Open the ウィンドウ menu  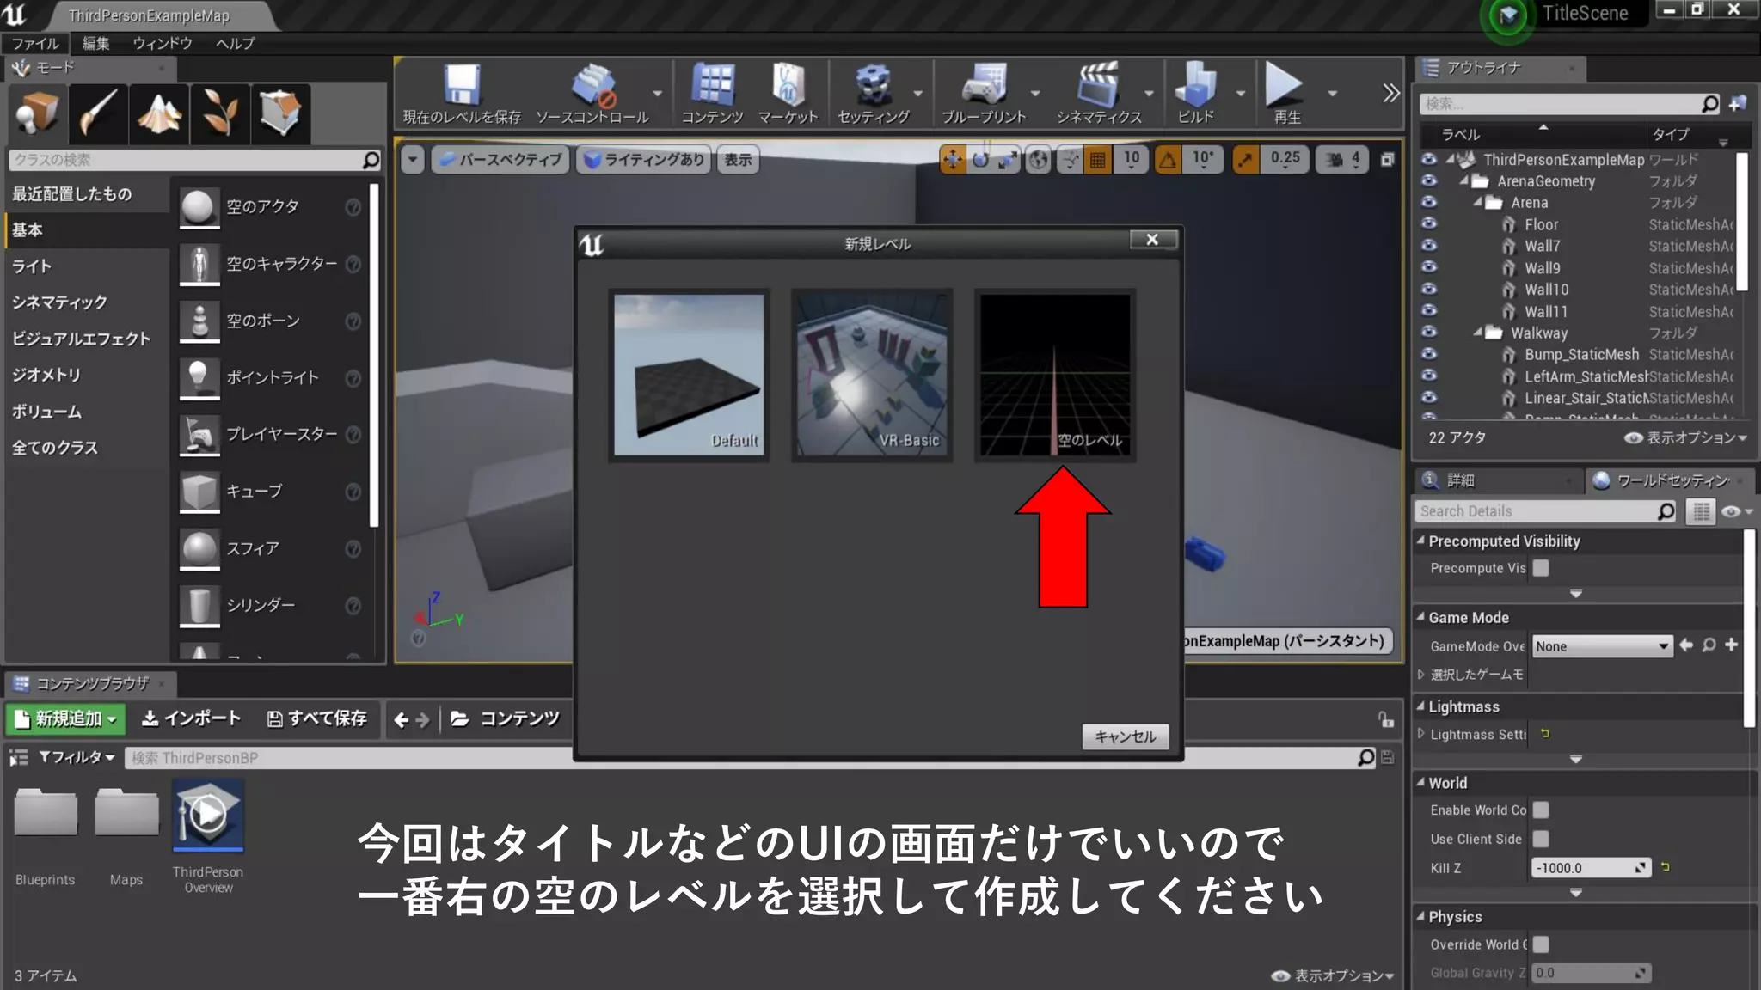(162, 43)
